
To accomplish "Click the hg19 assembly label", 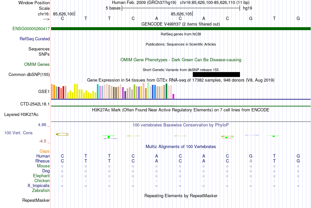I will coord(247,8).
